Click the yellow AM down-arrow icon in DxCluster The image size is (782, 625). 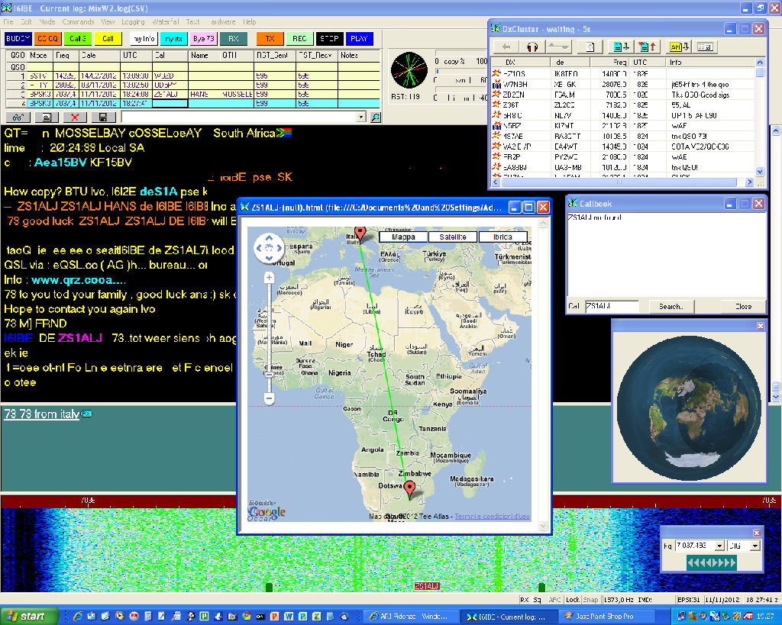point(679,47)
